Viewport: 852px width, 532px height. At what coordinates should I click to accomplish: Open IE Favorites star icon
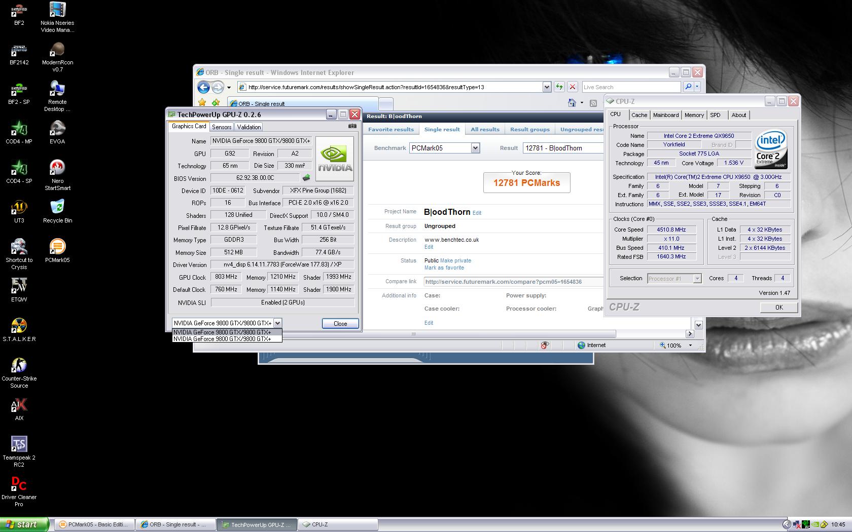202,103
